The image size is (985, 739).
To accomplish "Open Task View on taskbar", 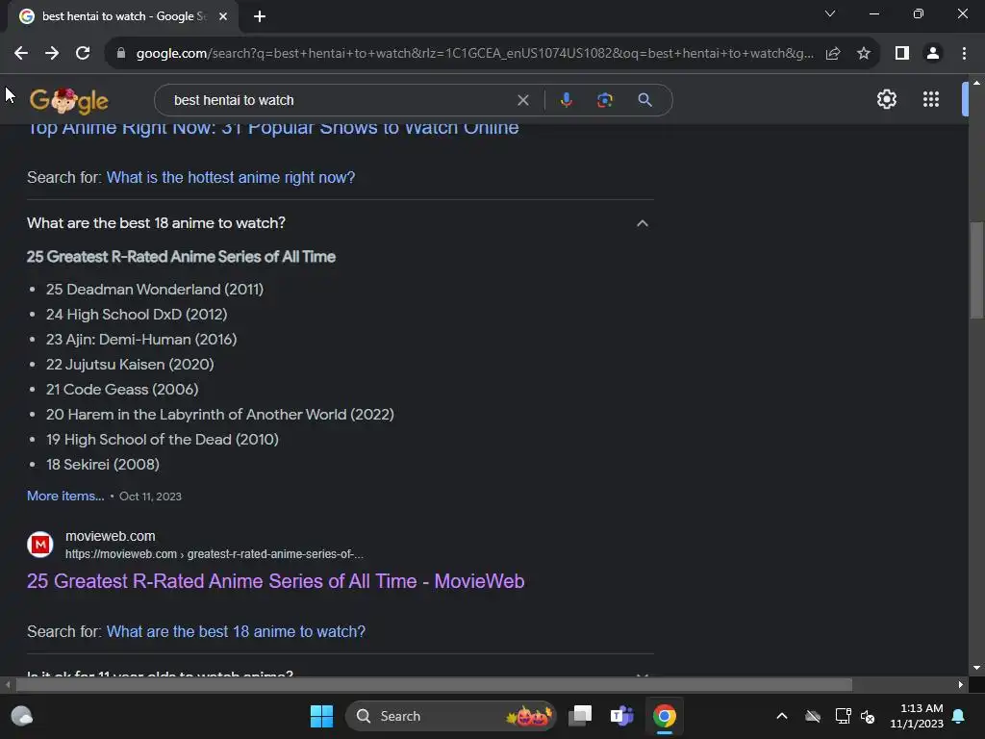I will pos(580,716).
